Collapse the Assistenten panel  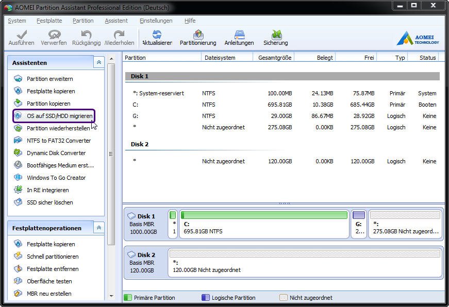pyautogui.click(x=99, y=62)
